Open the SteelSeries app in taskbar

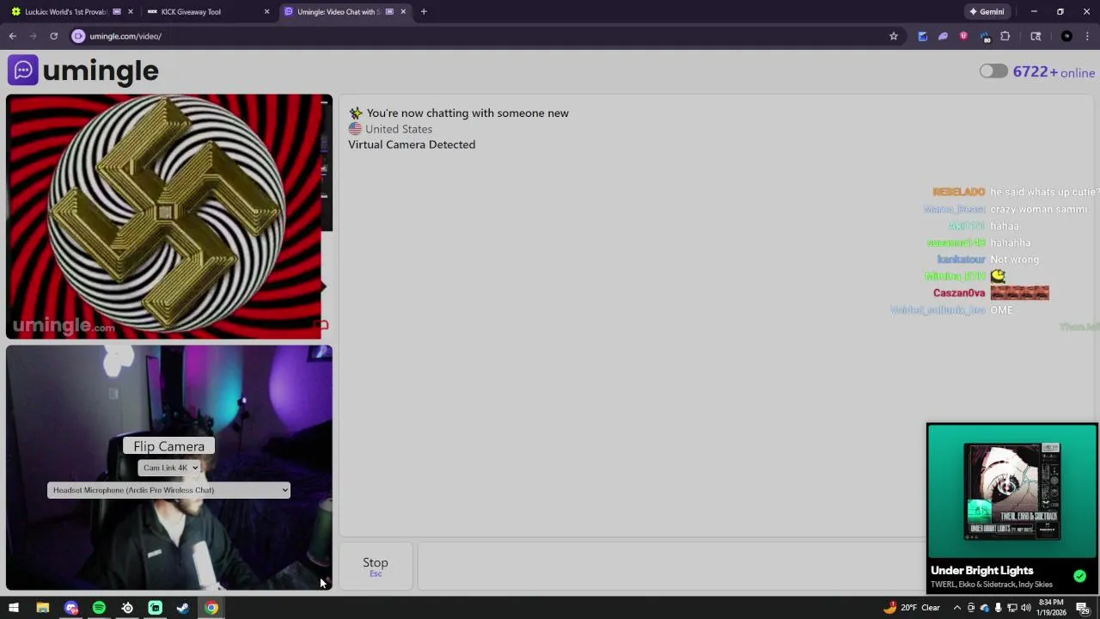(x=127, y=608)
